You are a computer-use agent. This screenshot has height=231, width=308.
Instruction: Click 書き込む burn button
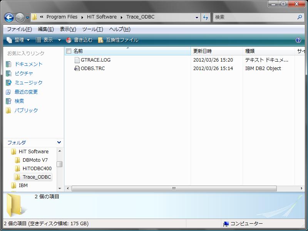[79, 40]
